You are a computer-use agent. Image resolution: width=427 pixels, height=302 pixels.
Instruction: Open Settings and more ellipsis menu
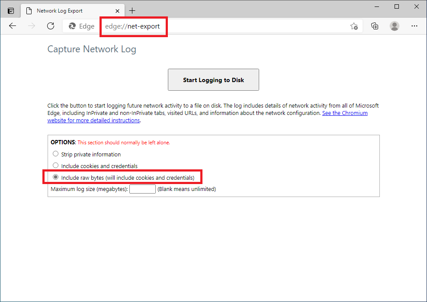click(414, 26)
